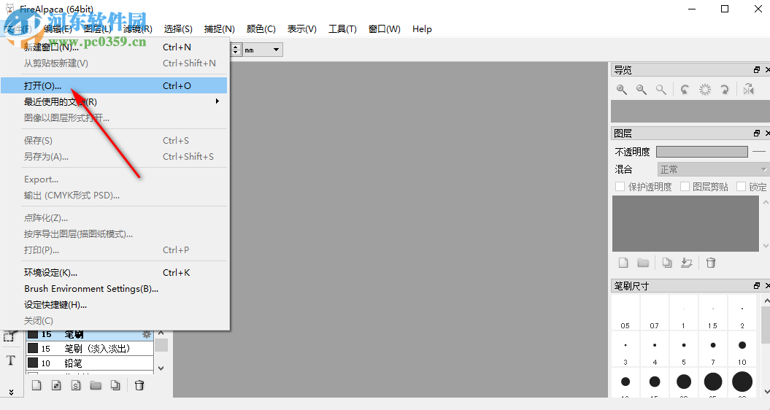Float the Navigator panel
This screenshot has height=410, width=770.
pos(757,70)
